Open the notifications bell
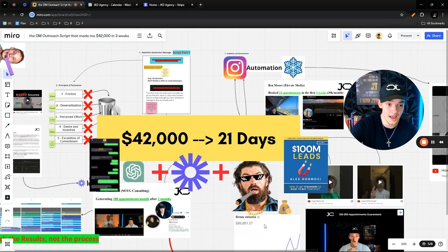This screenshot has height=252, width=448. (390, 36)
